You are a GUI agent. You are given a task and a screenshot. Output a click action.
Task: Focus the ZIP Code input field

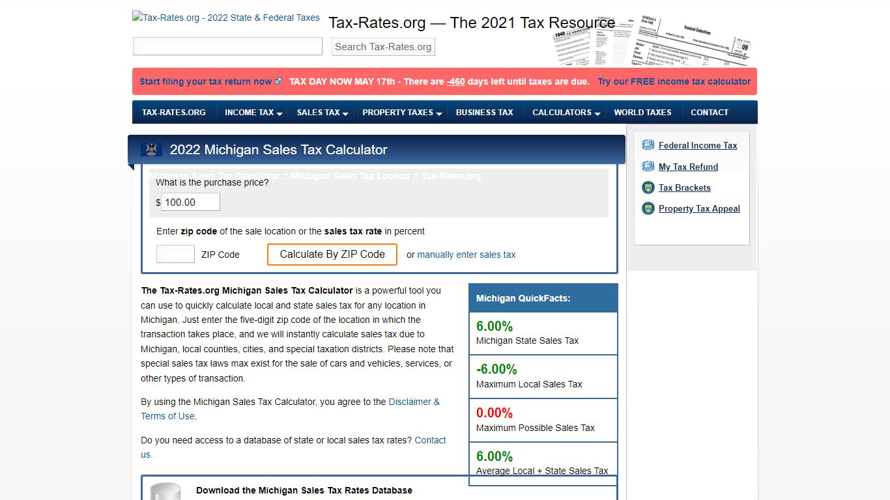click(175, 254)
